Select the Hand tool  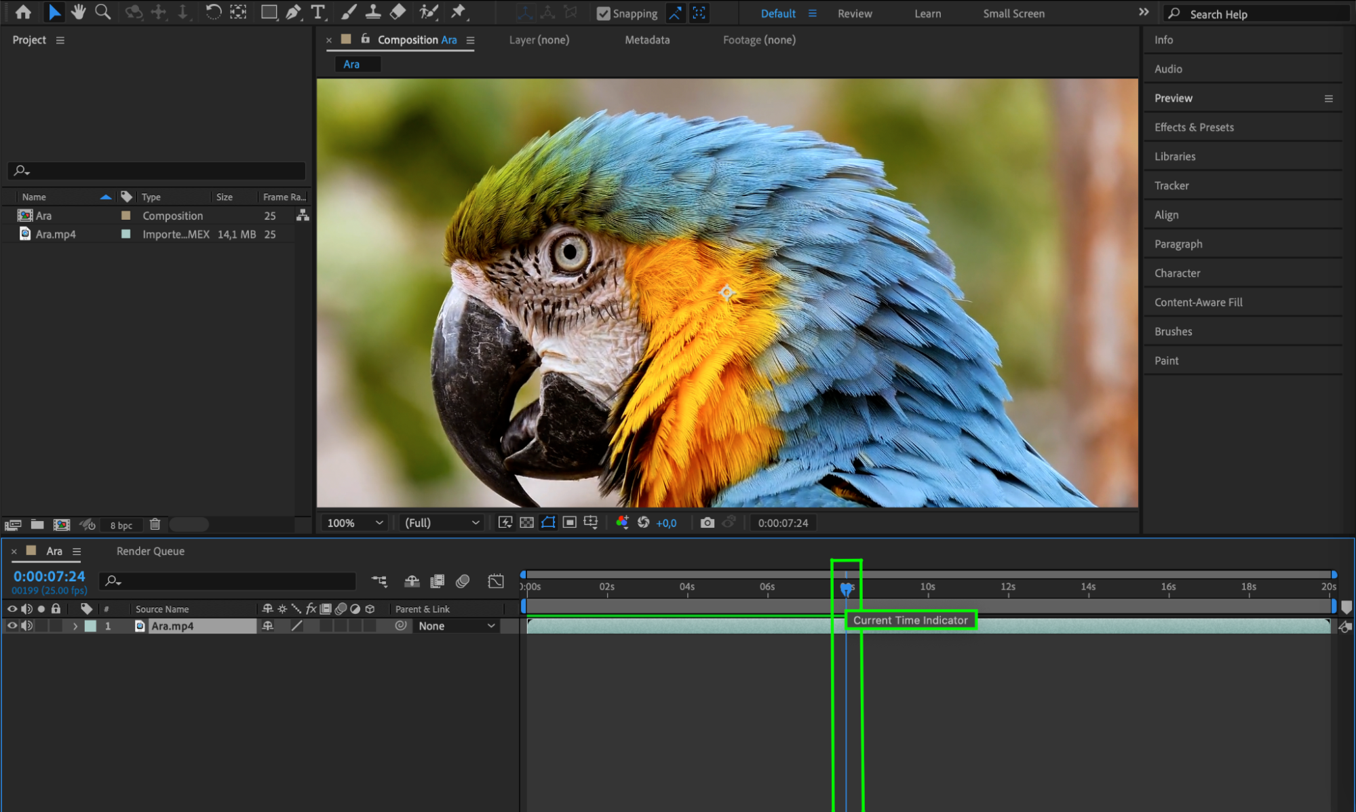[x=79, y=12]
